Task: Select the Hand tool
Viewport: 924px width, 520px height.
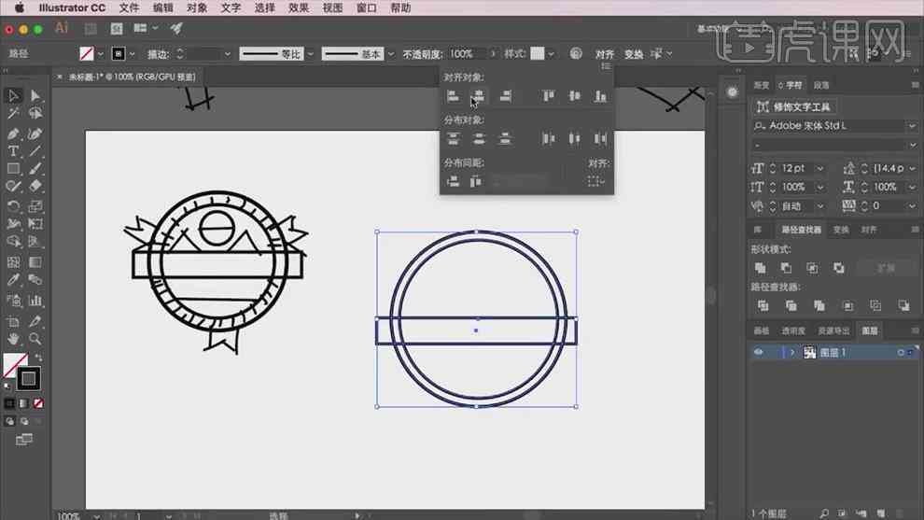Action: [14, 339]
